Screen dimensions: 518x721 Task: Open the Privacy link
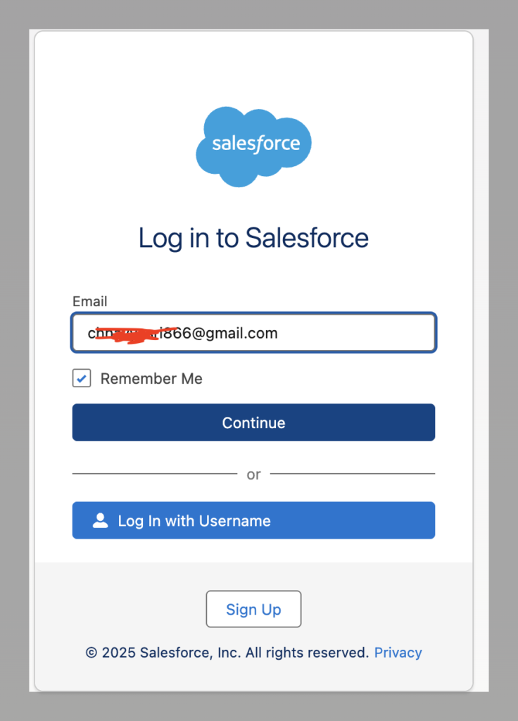(398, 653)
